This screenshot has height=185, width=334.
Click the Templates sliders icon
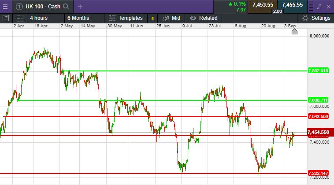click(112, 18)
